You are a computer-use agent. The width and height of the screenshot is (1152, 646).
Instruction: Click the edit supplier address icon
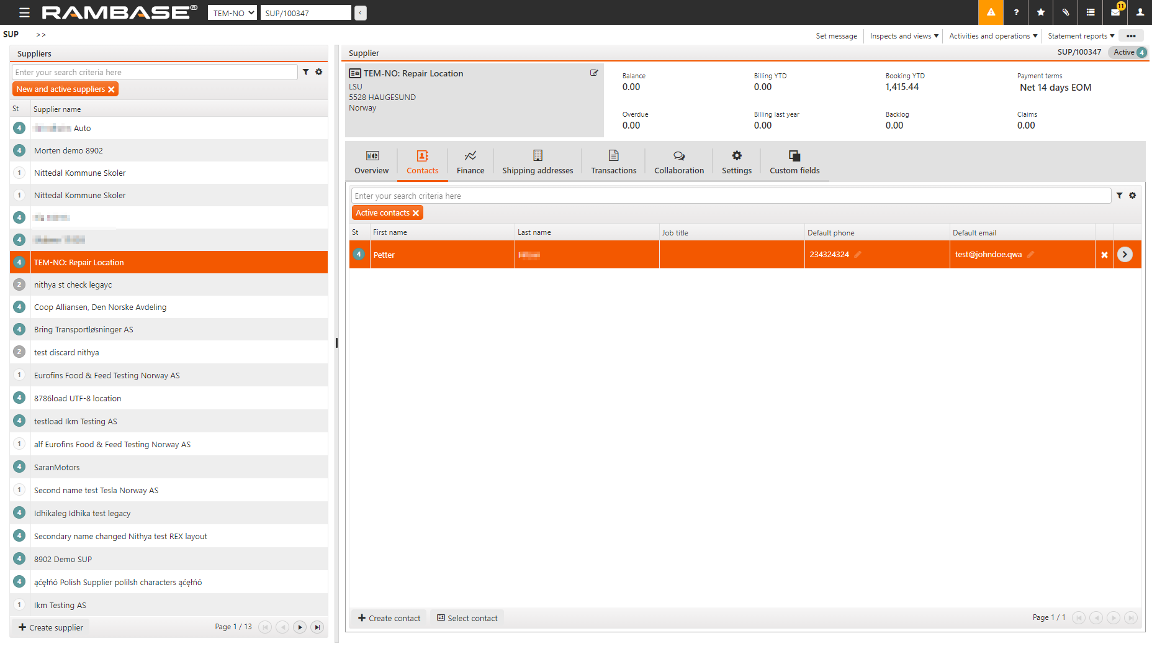click(594, 73)
